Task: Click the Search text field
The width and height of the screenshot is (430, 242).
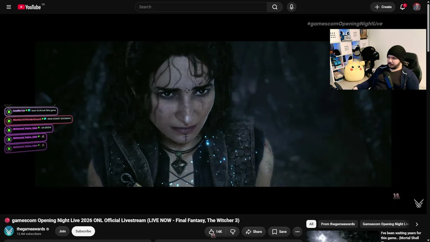Action: [201, 7]
